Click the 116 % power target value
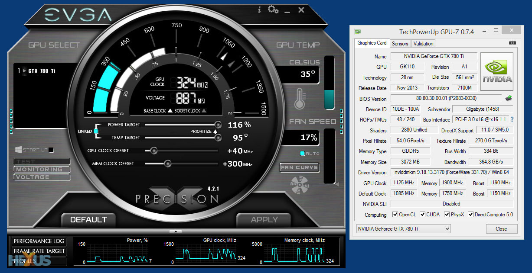The width and height of the screenshot is (532, 273). [239, 125]
